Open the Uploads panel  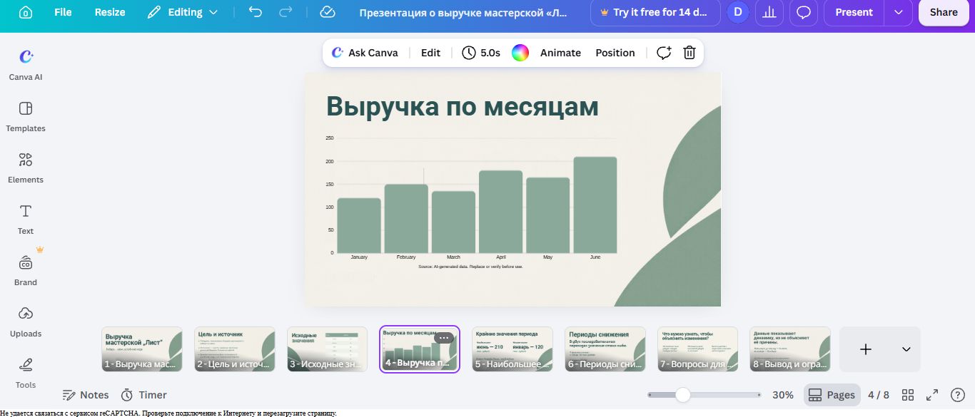point(26,321)
